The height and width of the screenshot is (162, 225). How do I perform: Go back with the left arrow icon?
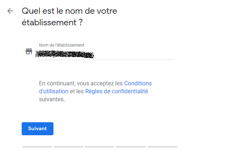[x=10, y=11]
